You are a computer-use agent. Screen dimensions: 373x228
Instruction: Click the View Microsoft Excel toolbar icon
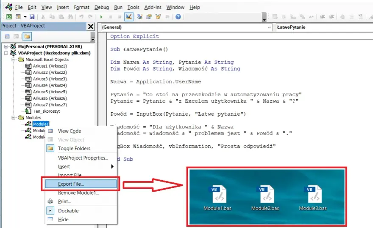(x=9, y=16)
